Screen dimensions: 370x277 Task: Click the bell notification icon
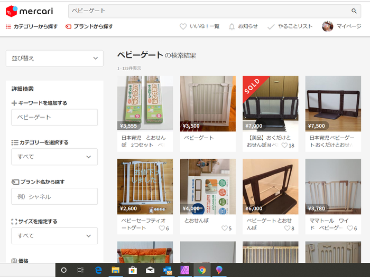click(232, 26)
